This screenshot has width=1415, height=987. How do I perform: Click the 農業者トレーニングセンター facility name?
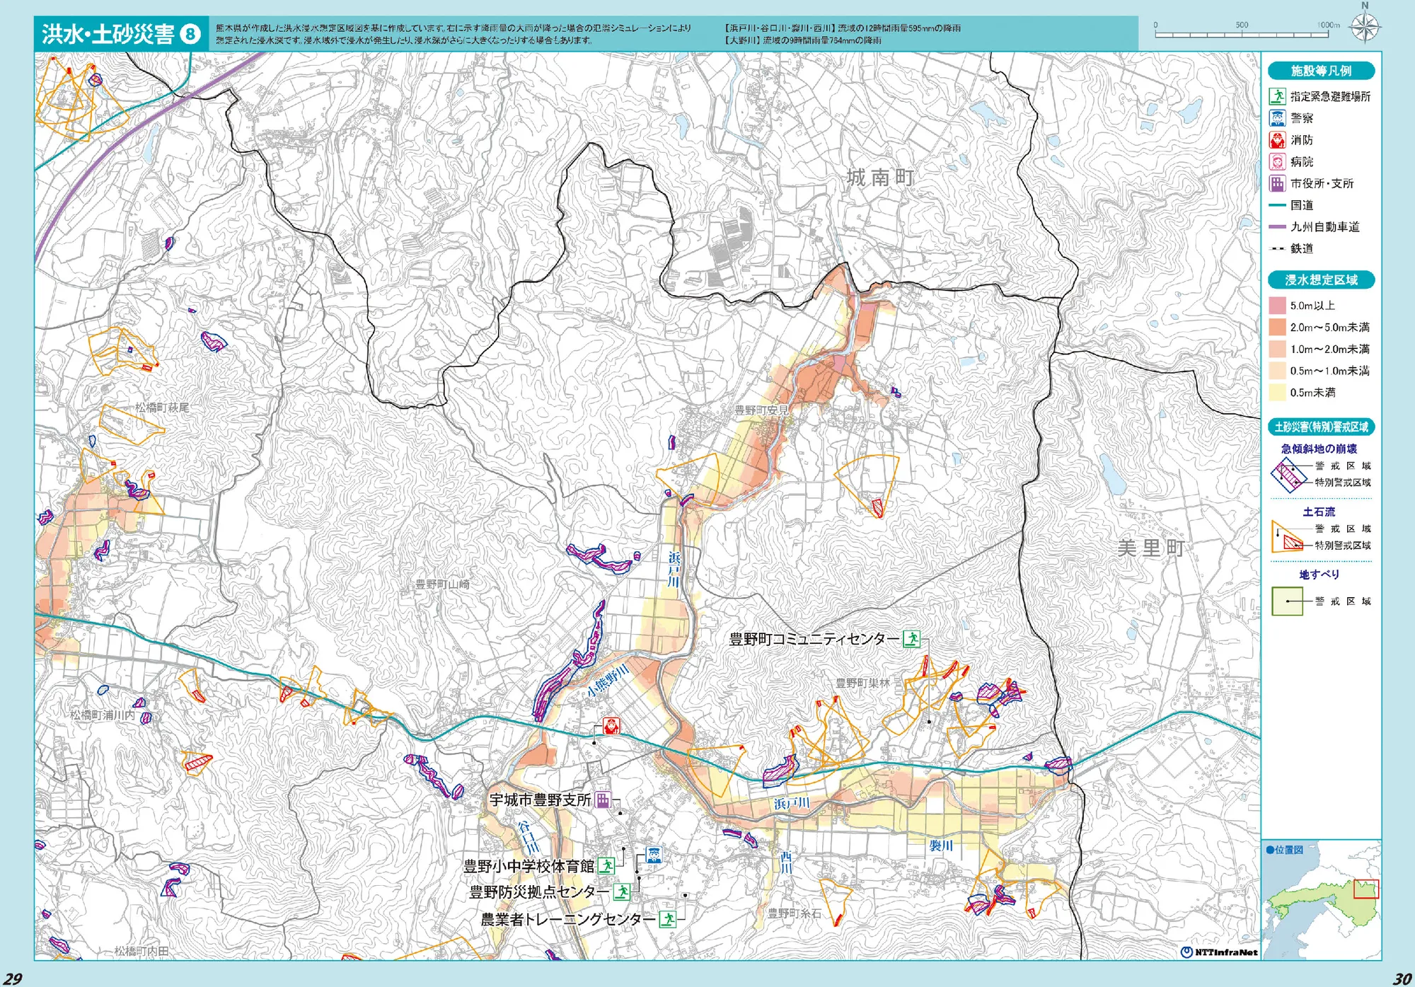click(x=569, y=919)
